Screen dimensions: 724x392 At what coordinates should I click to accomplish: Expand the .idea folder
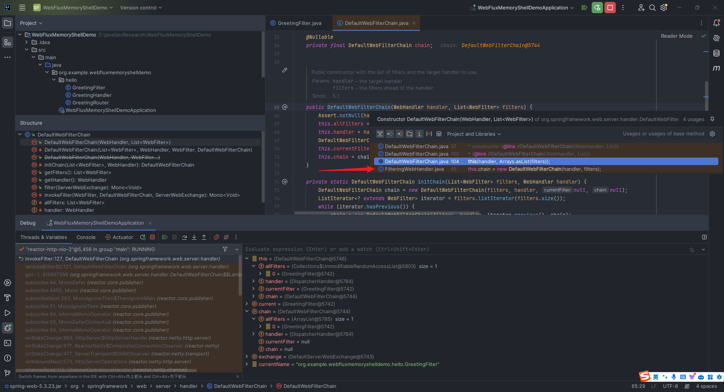[27, 42]
